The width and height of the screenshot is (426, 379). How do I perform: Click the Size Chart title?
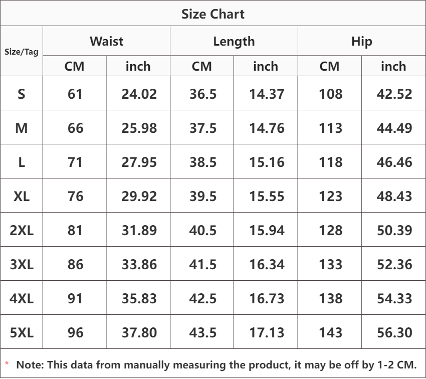pyautogui.click(x=212, y=14)
